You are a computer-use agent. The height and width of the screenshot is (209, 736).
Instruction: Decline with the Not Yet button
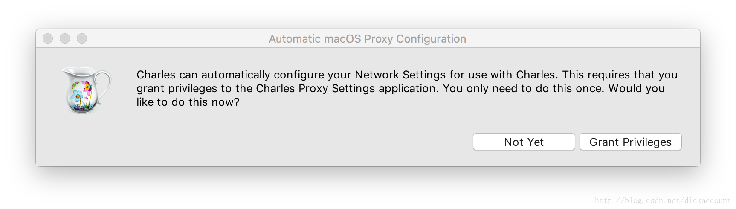(x=524, y=142)
